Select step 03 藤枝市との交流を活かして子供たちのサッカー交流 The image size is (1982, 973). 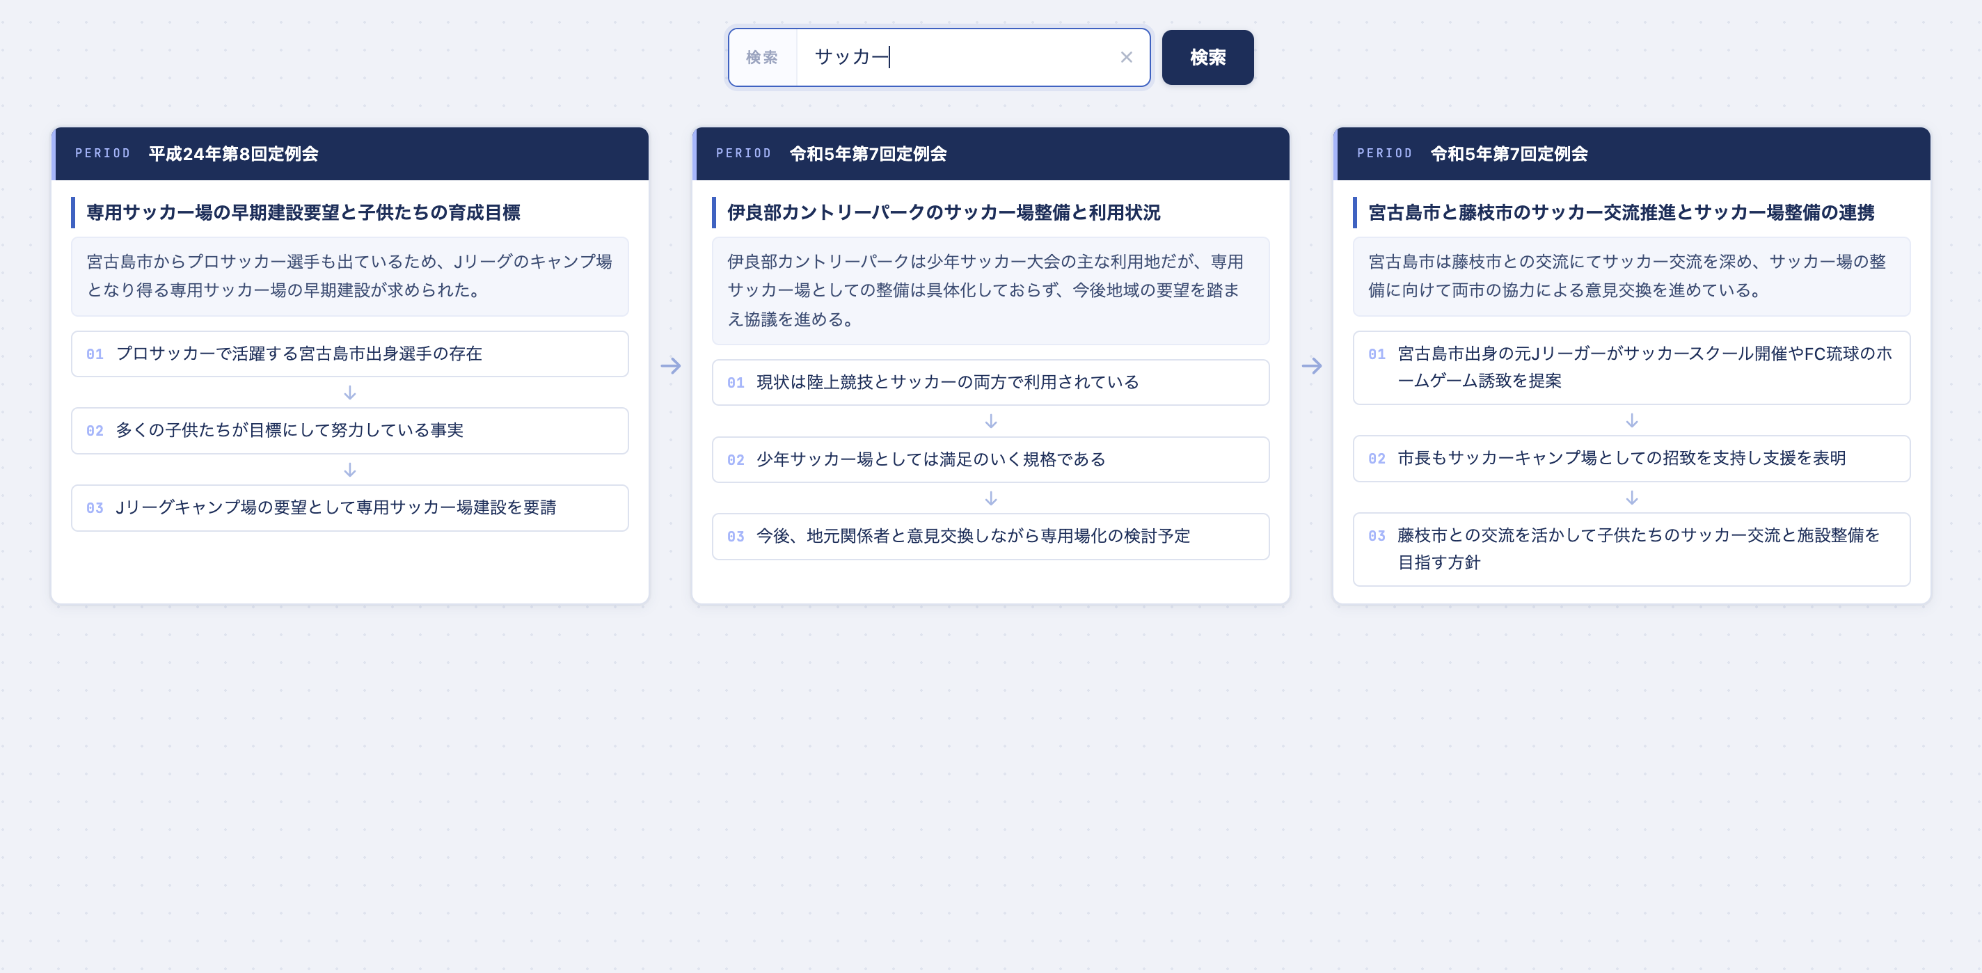(1631, 549)
